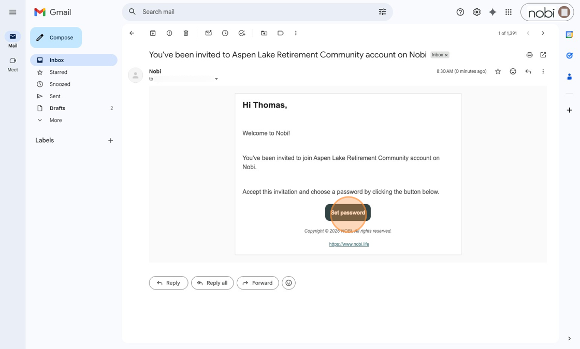Star this message from Nobi
580x349 pixels.
498,71
